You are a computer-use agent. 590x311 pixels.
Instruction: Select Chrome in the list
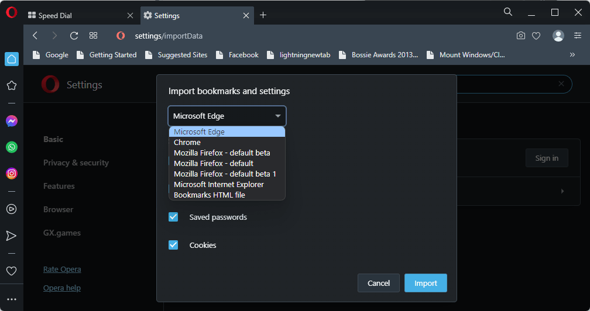[x=227, y=143]
